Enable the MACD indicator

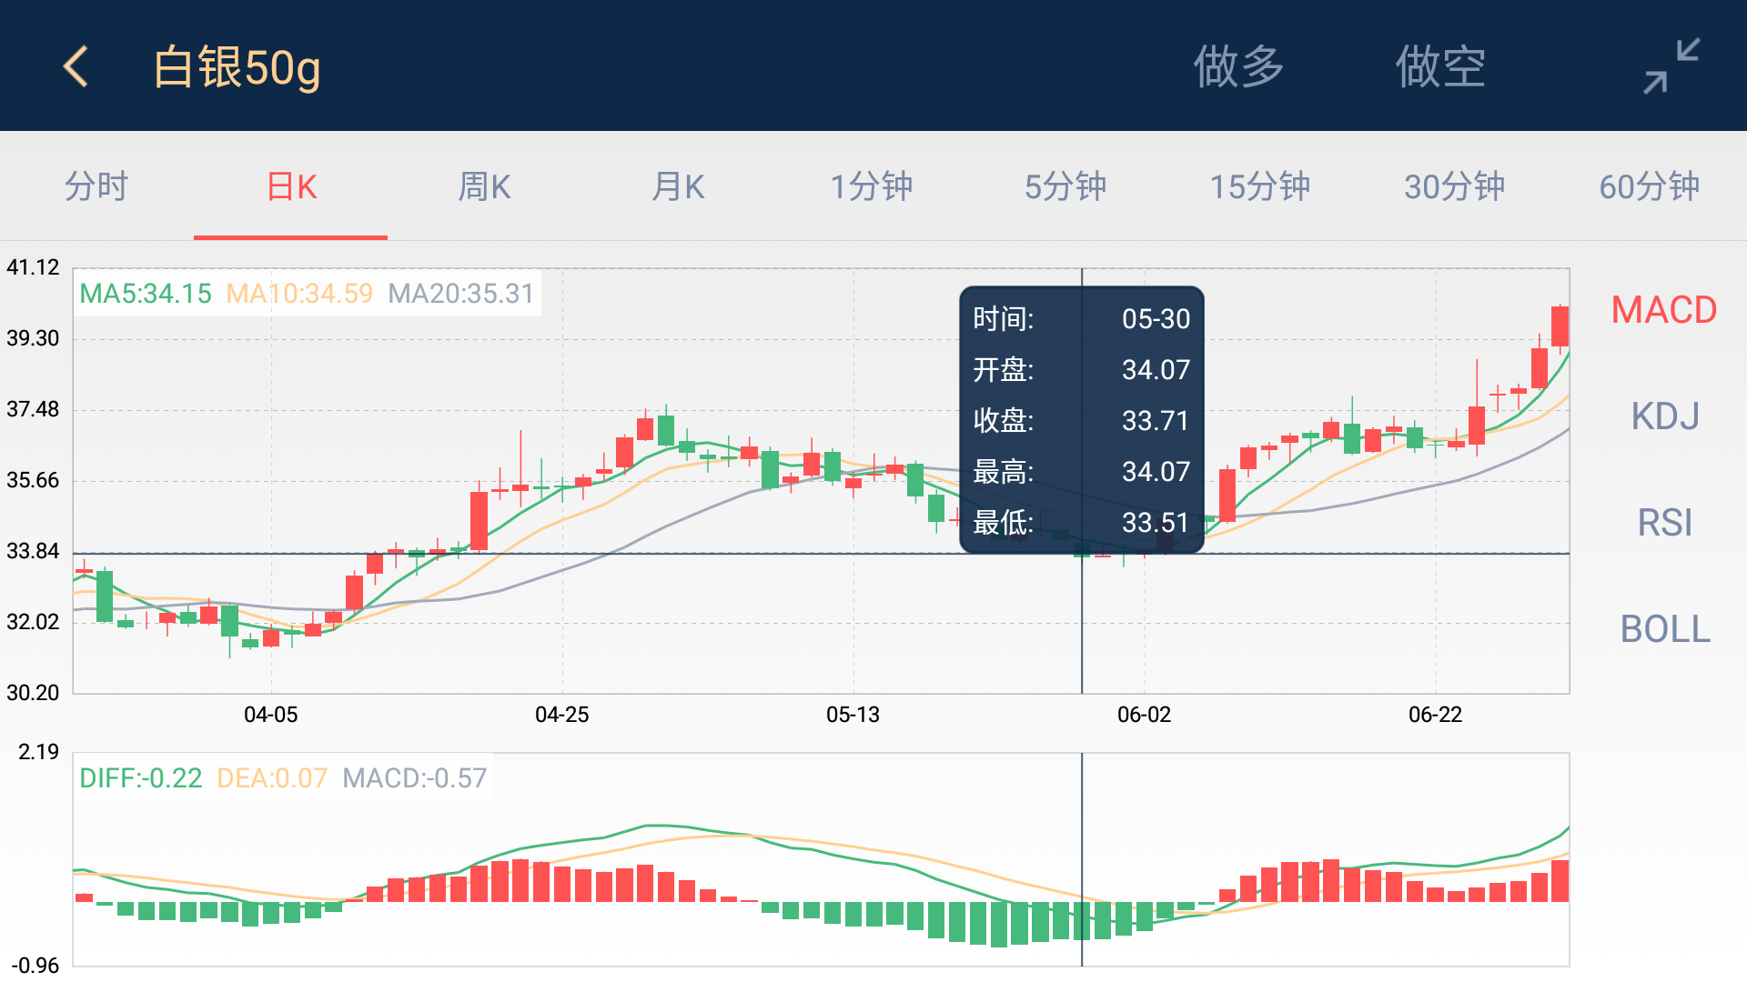pos(1664,310)
